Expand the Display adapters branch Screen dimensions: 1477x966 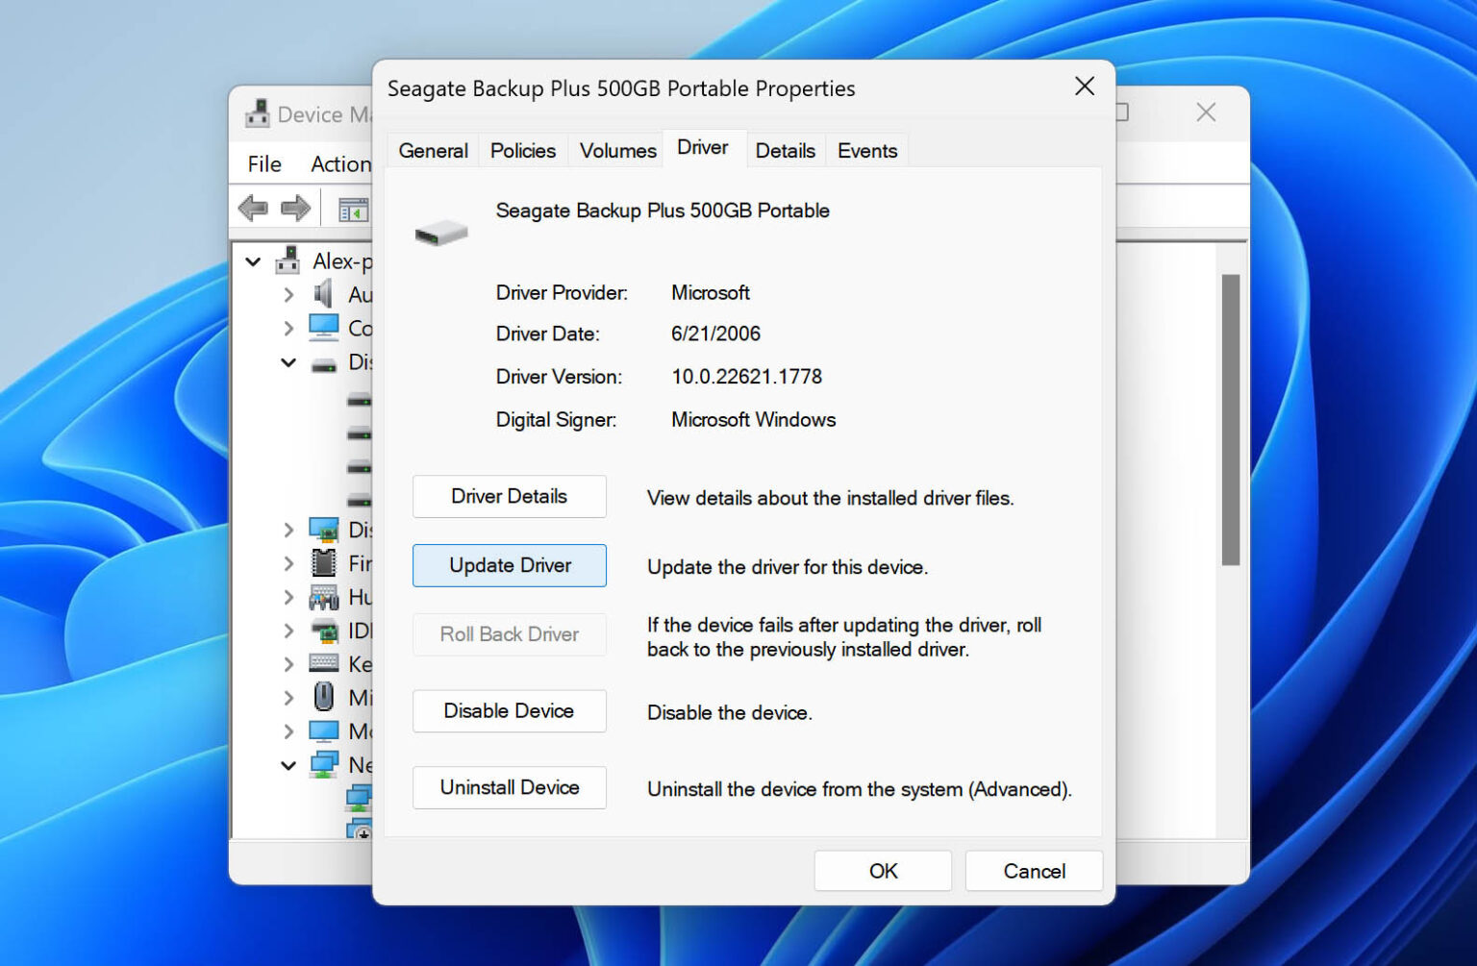[x=288, y=530]
